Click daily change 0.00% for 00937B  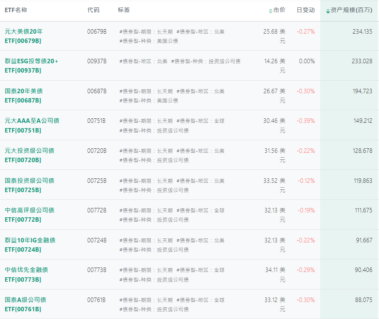(x=307, y=61)
